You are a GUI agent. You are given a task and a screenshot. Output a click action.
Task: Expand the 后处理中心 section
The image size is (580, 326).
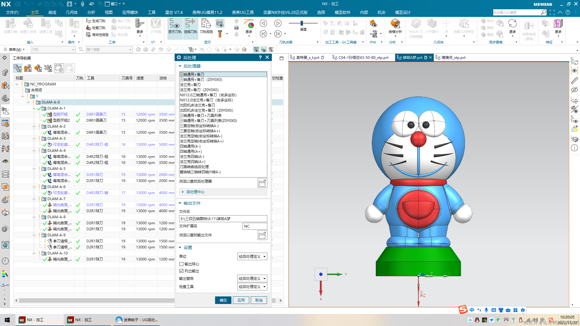point(183,192)
